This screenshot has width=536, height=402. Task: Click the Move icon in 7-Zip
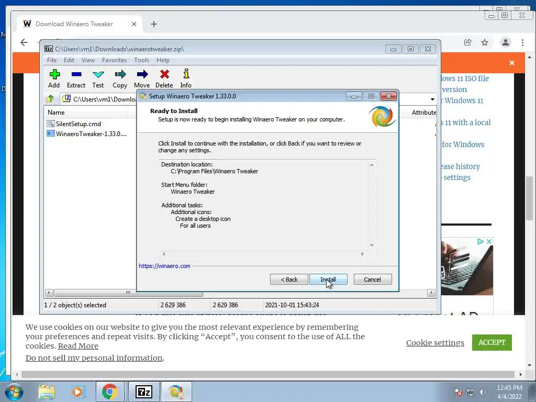pyautogui.click(x=142, y=79)
